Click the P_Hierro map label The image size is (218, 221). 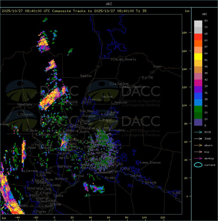click(x=83, y=132)
